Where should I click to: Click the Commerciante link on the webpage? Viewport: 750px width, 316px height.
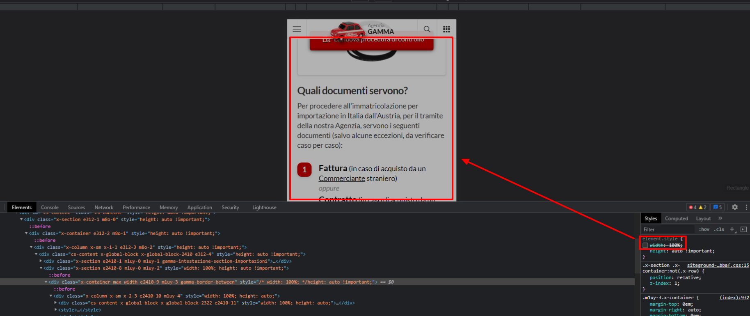[342, 179]
